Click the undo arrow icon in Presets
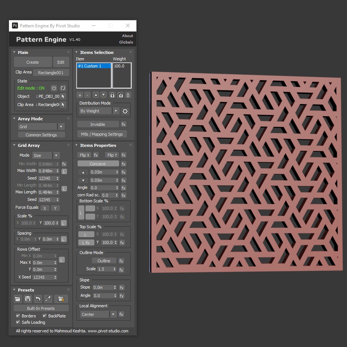The image size is (347, 347). [x=38, y=299]
